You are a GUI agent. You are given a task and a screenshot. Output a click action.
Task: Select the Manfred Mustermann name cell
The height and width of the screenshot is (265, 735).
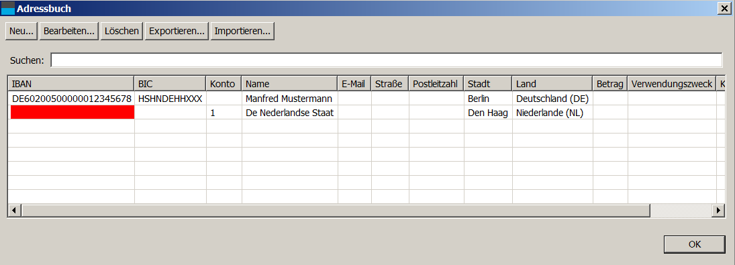coord(290,99)
